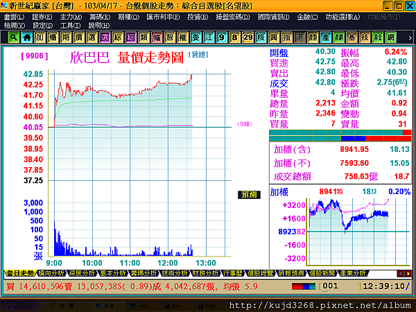The image size is (416, 312).
Task: Open the 設定(S) menu
Action: [42, 26]
